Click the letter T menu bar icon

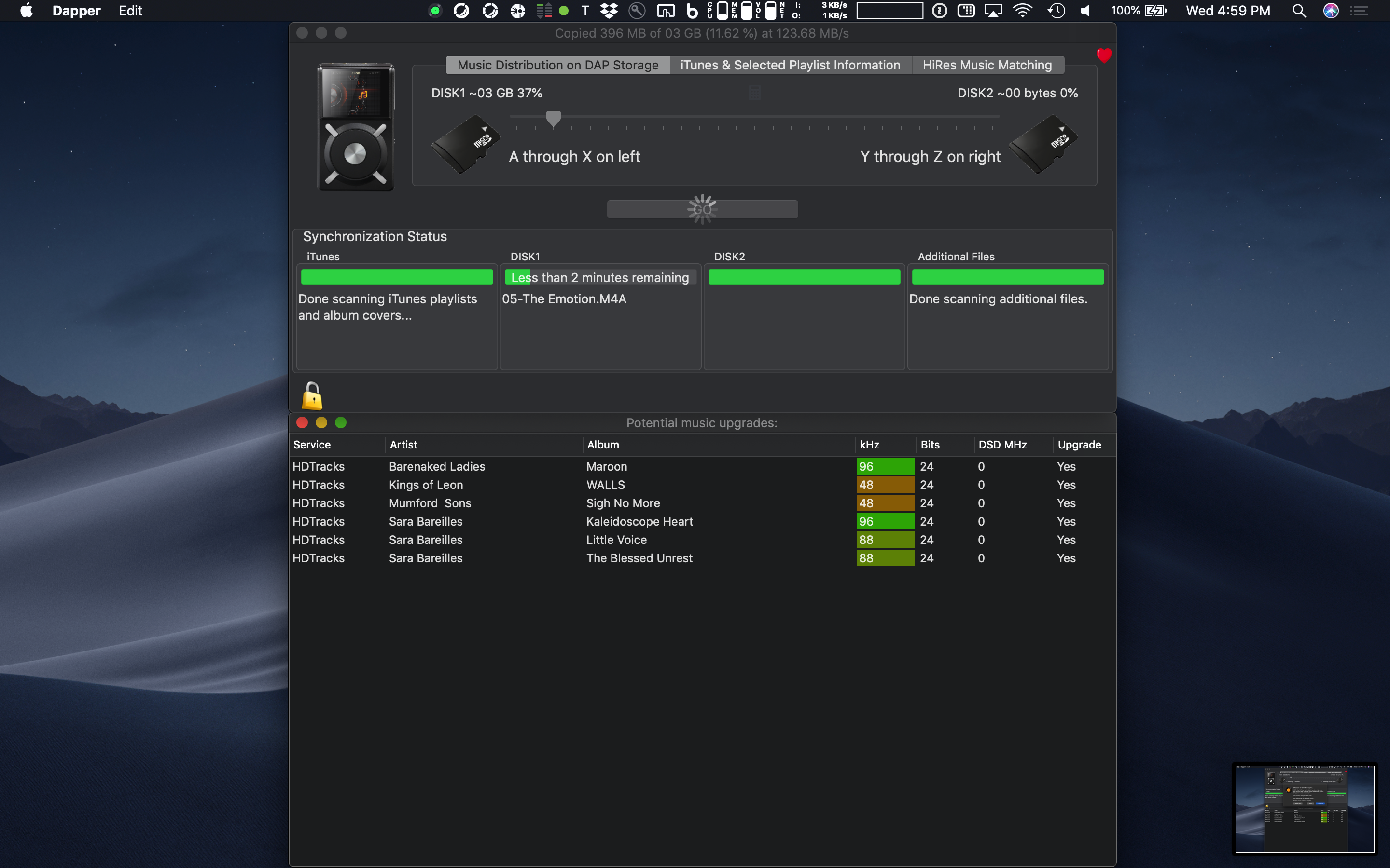[585, 10]
